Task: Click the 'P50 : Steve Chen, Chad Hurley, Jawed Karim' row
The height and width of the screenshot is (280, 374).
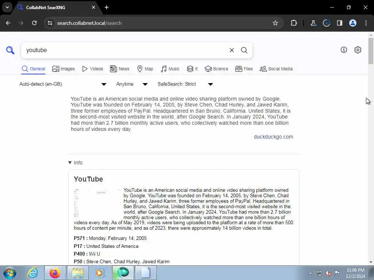Action: [x=122, y=261]
